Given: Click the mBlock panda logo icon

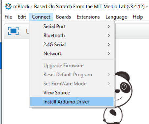Looking at the screenshot, I should [8, 6].
